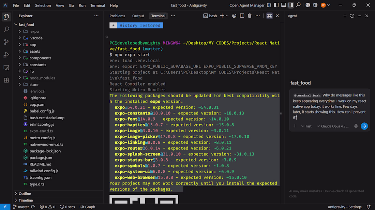Toggle the primary side bar layout icon
The image size is (375, 210).
276,5
